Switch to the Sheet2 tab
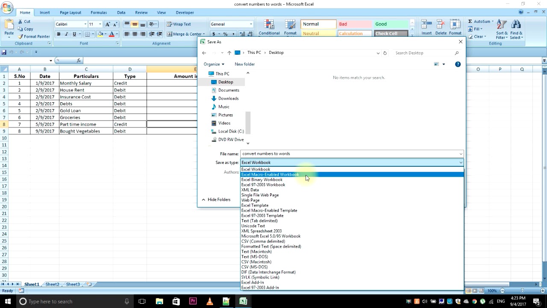This screenshot has height=308, width=547. click(x=52, y=284)
